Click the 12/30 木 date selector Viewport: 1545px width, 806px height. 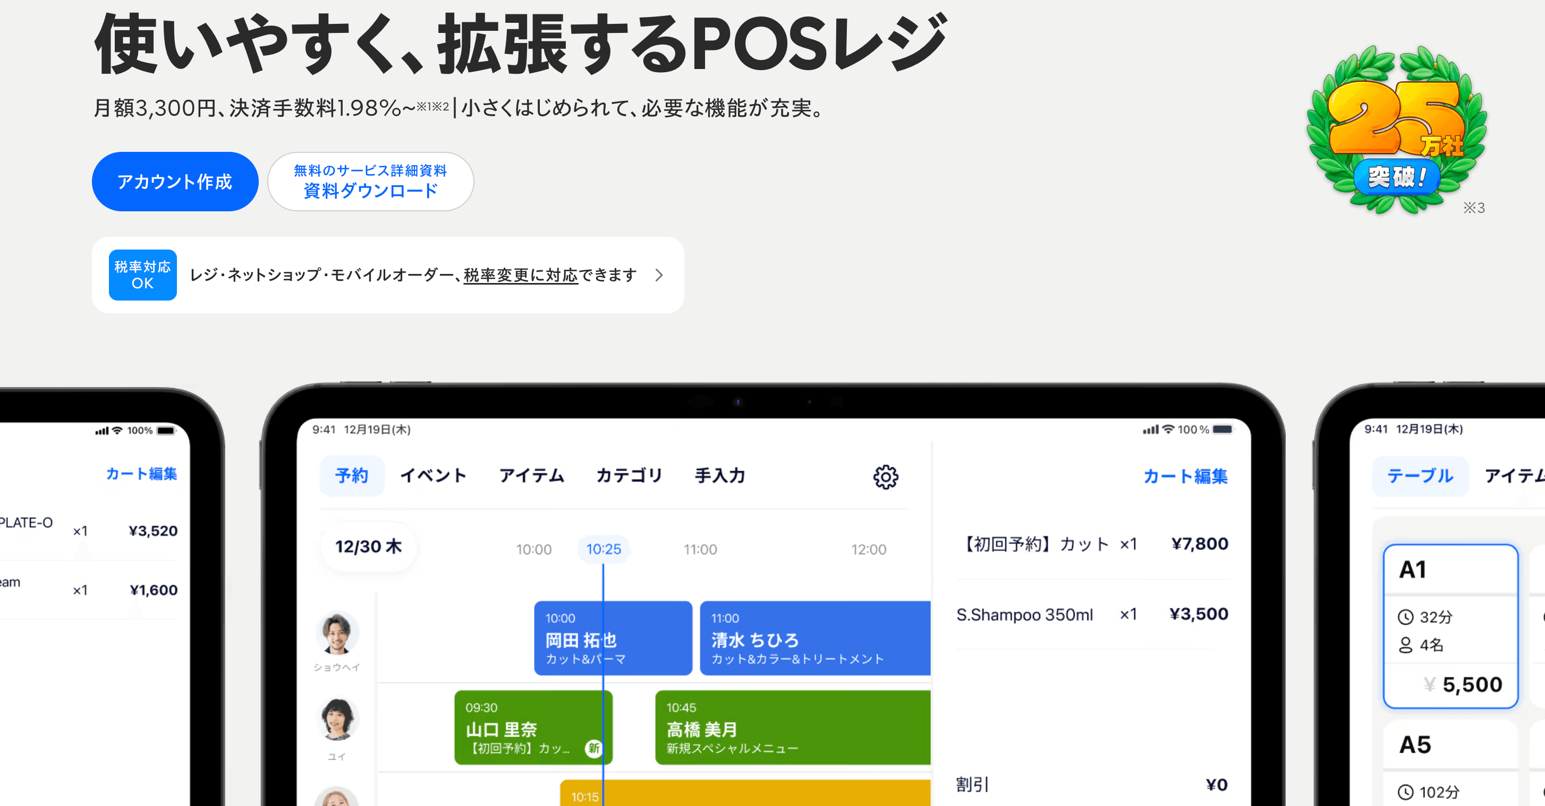click(x=368, y=546)
